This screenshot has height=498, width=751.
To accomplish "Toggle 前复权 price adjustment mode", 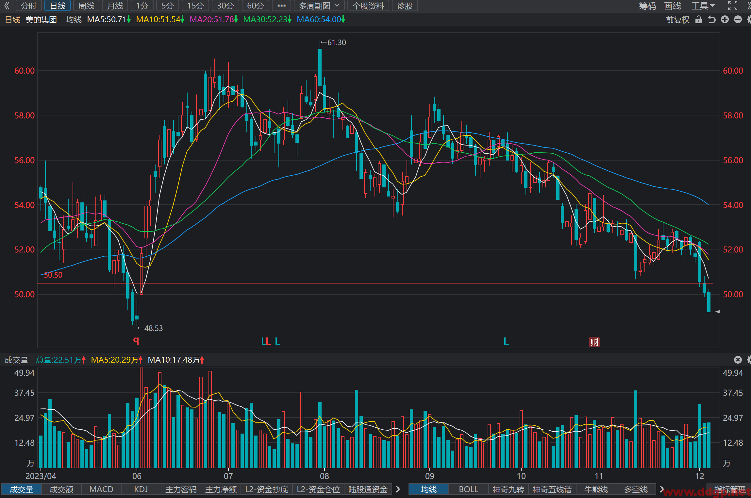I will 677,20.
